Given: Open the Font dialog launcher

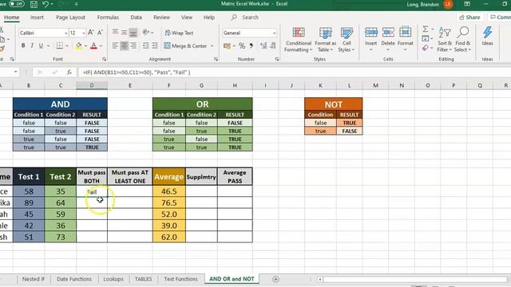Looking at the screenshot, I should (105, 59).
